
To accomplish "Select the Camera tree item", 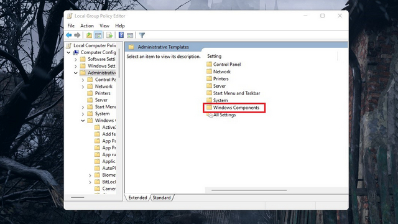I will 109,189.
